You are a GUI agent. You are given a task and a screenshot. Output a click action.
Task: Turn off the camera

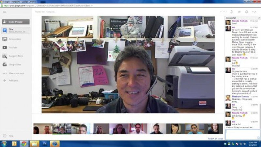[239, 12]
